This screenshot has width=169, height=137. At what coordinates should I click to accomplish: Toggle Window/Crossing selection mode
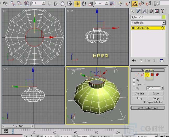click(69, 4)
